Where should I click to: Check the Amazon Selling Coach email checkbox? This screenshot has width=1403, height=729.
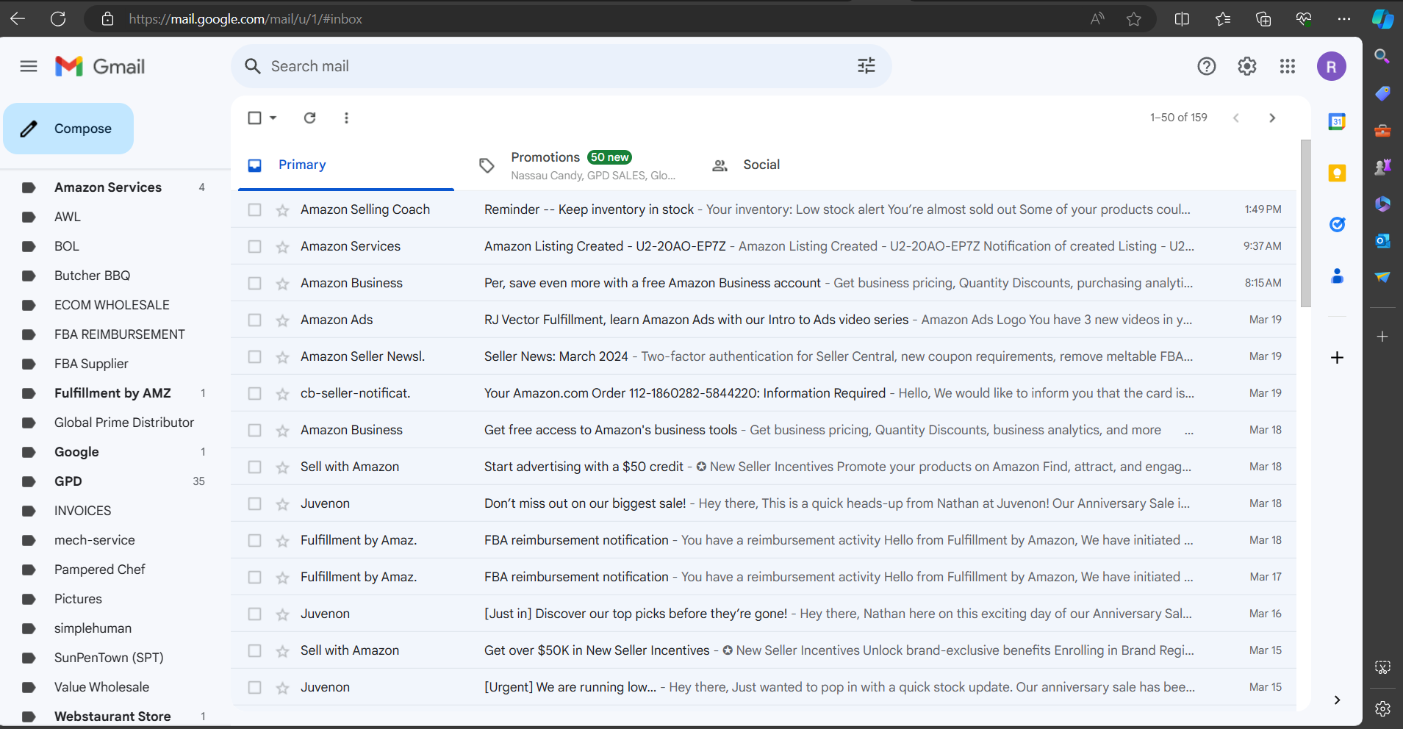coord(254,210)
